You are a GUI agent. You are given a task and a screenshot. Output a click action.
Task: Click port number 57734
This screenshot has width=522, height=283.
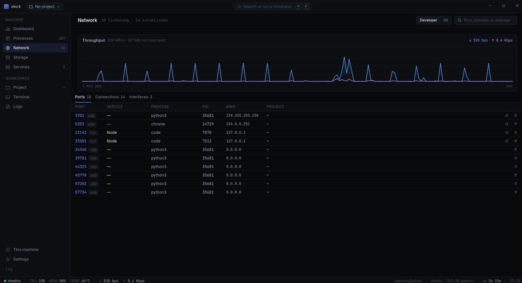click(x=81, y=192)
